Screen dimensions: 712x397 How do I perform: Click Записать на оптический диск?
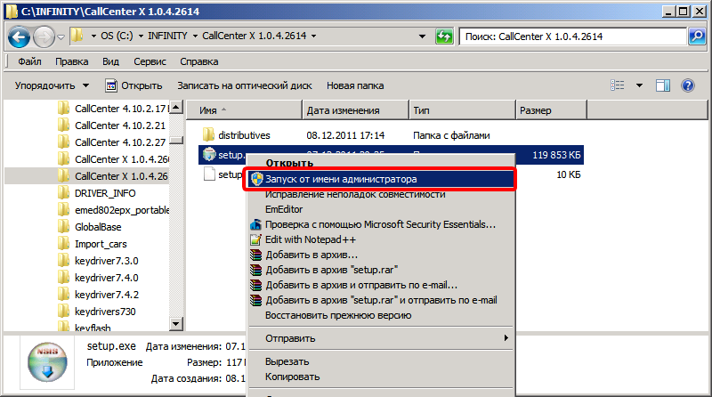click(x=244, y=85)
